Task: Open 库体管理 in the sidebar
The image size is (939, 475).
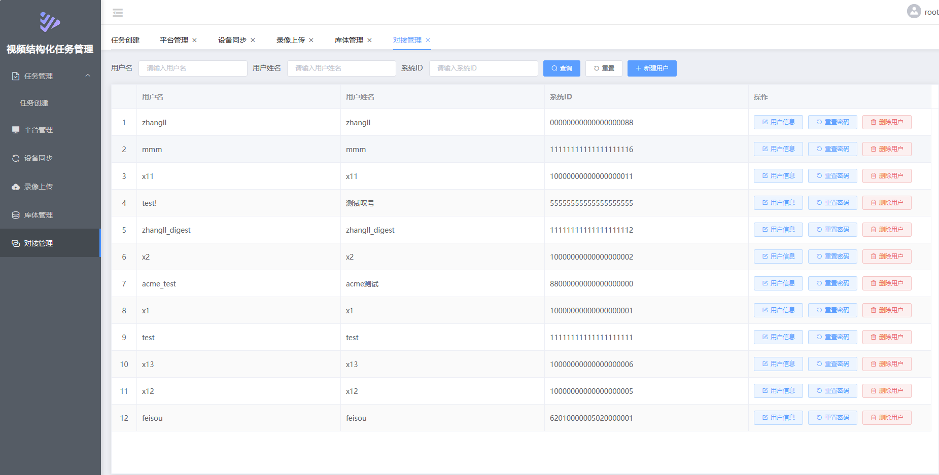Action: [x=50, y=215]
